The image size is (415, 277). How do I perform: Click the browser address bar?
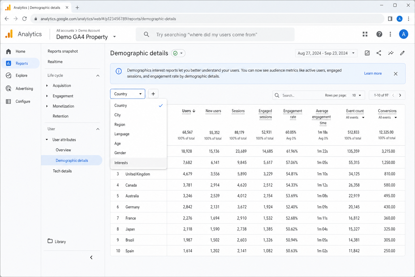[x=207, y=19]
